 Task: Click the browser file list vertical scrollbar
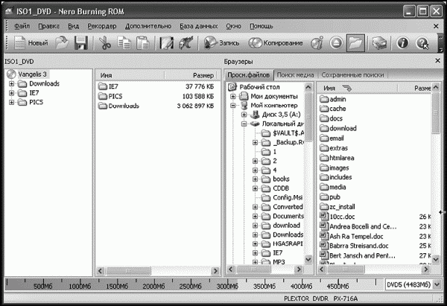[x=436, y=173]
